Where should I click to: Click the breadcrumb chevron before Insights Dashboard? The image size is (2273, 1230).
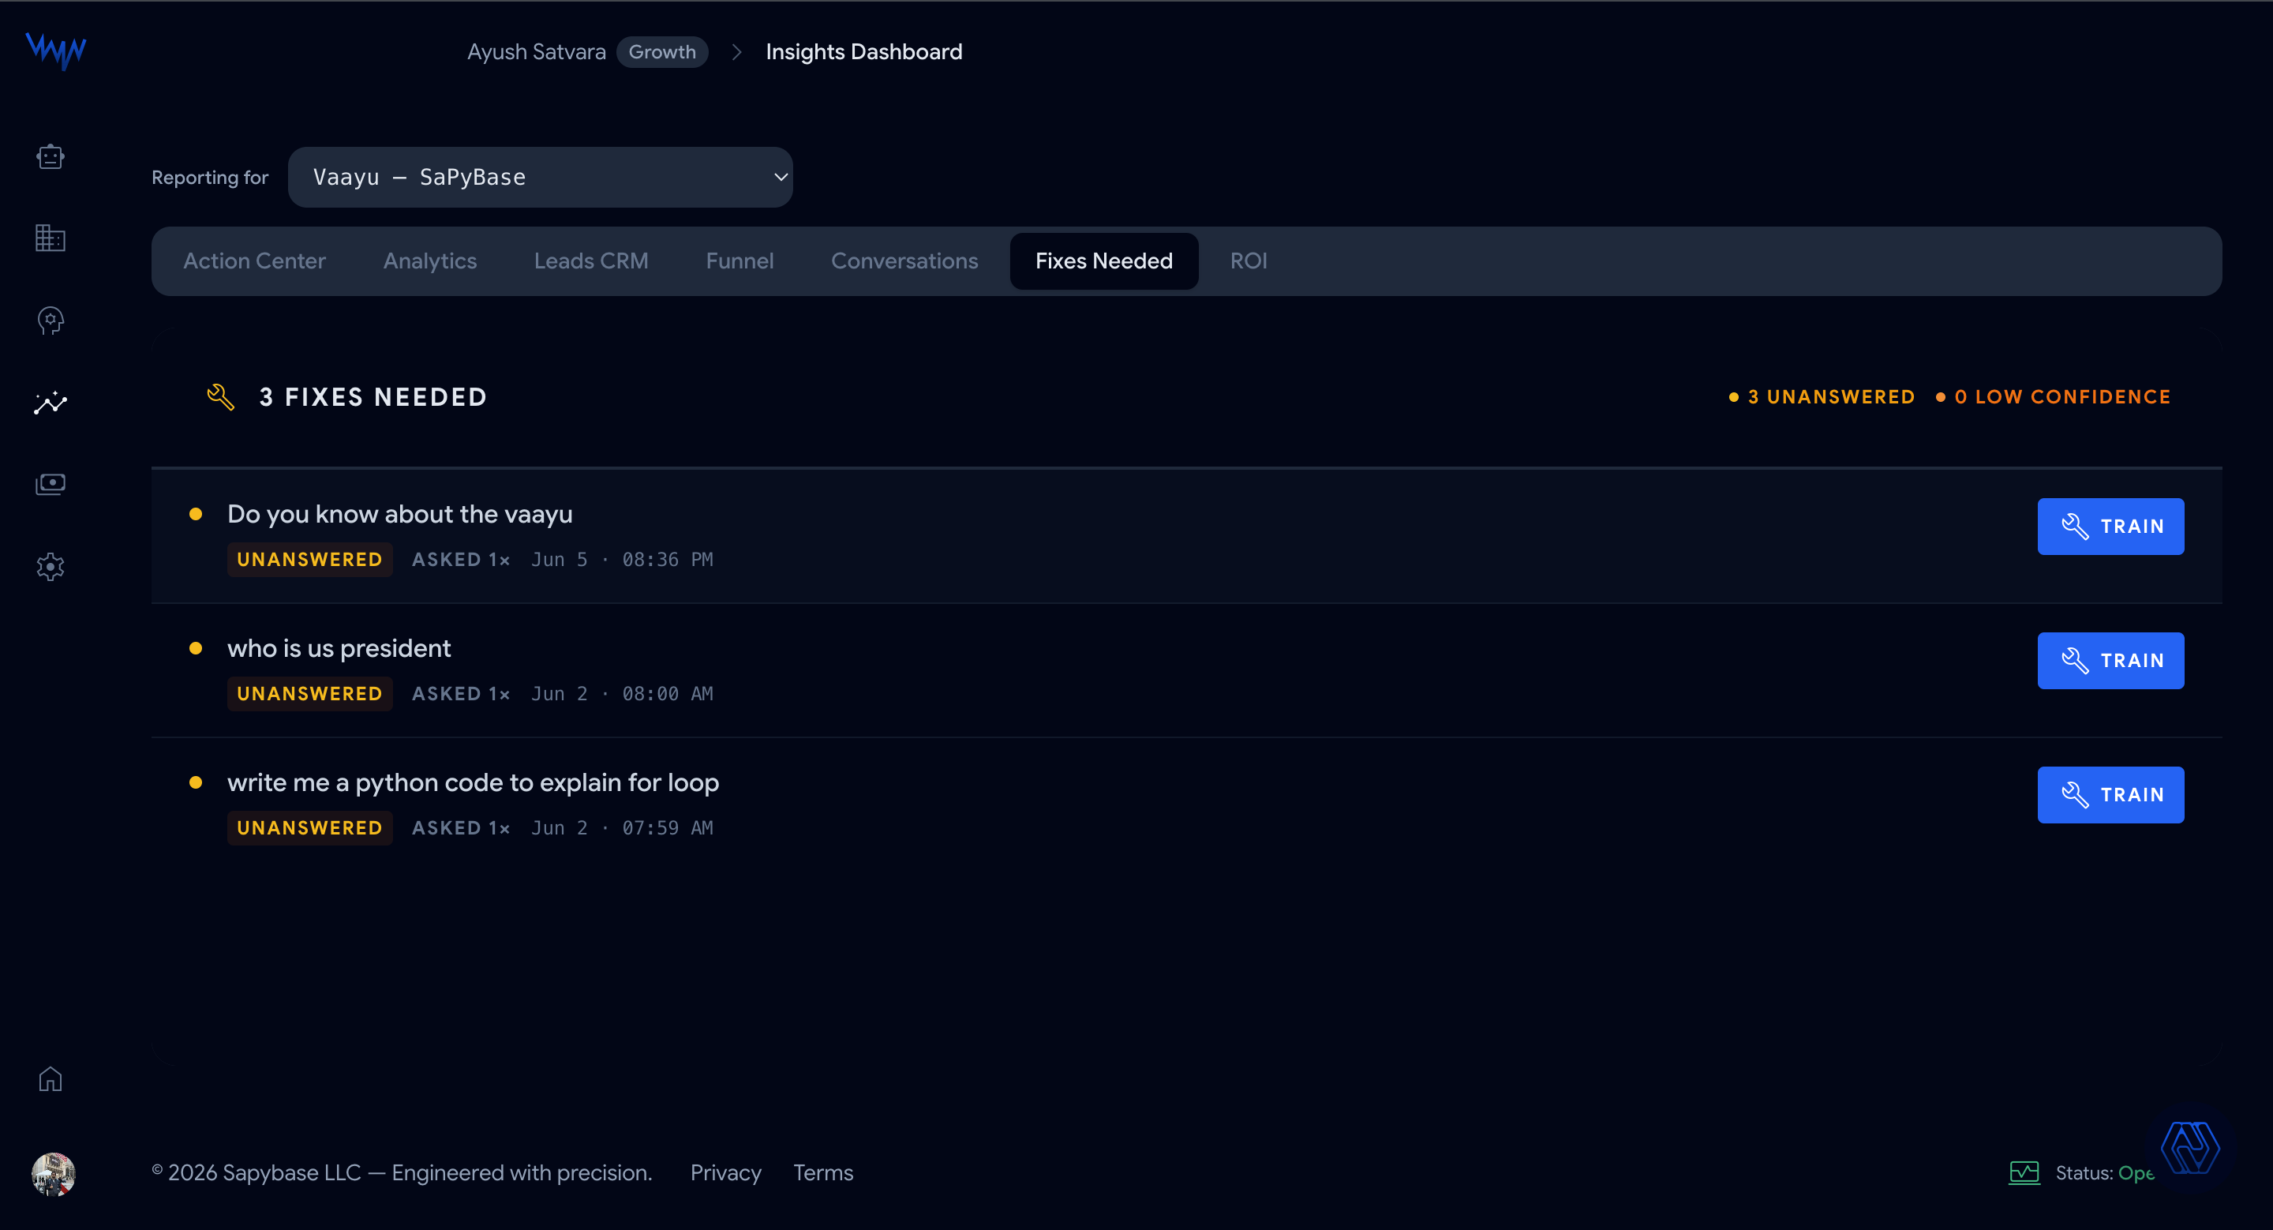(x=737, y=52)
